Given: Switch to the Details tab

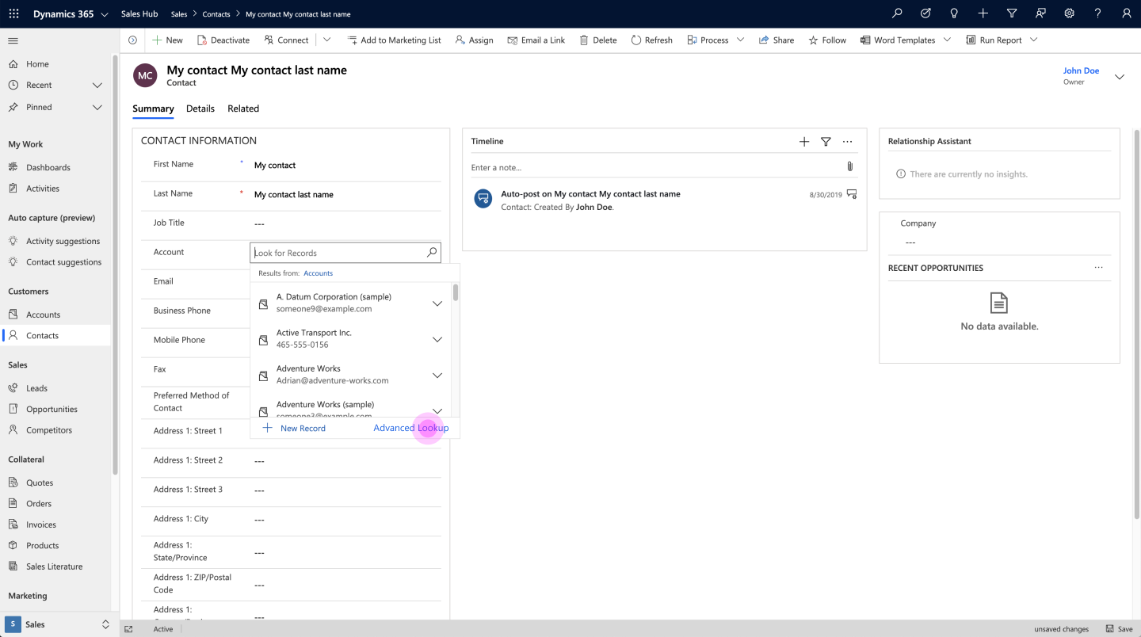Looking at the screenshot, I should click(200, 109).
